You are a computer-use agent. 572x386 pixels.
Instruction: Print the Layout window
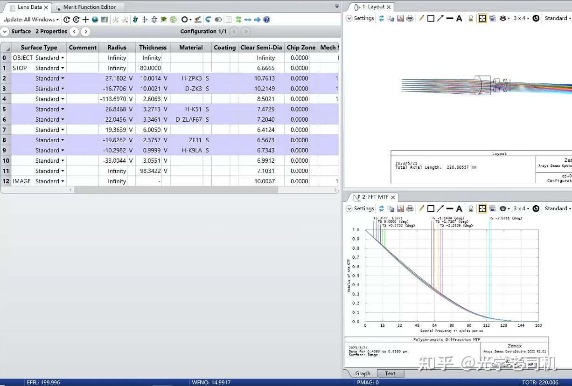(x=410, y=18)
